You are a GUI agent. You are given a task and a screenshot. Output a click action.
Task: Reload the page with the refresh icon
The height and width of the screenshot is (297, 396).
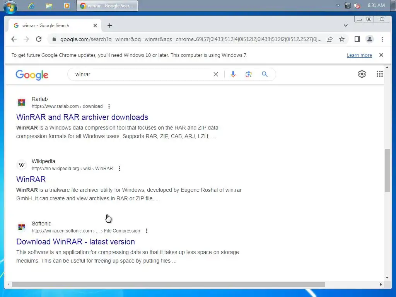pos(39,39)
